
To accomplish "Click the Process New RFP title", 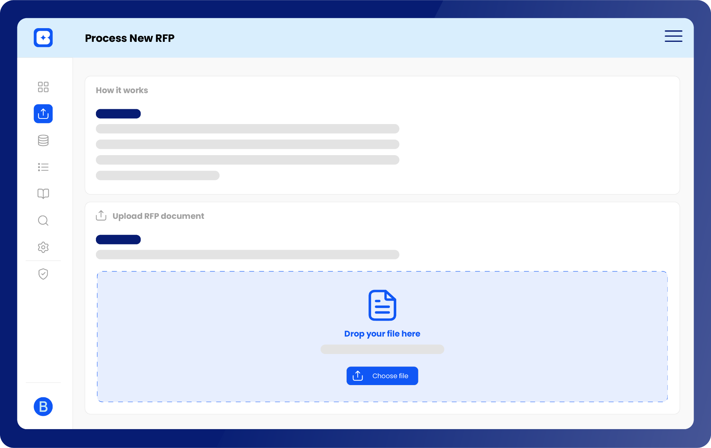I will click(130, 38).
